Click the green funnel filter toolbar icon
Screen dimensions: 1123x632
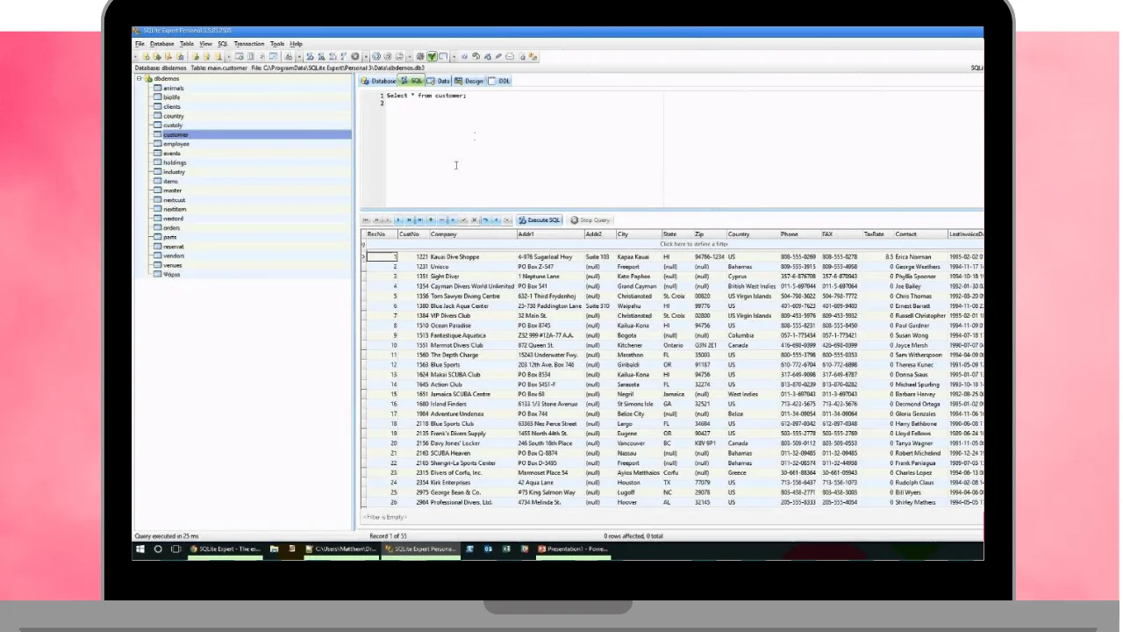tap(432, 56)
